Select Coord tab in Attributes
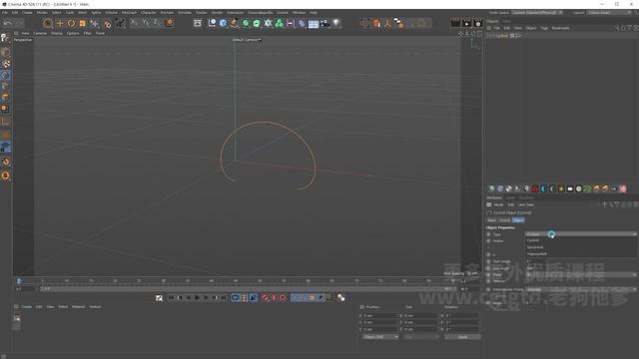Viewport: 639px width, 359px height. click(504, 220)
